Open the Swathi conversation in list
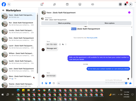Viewport: 136px width, 101px height. point(18,62)
